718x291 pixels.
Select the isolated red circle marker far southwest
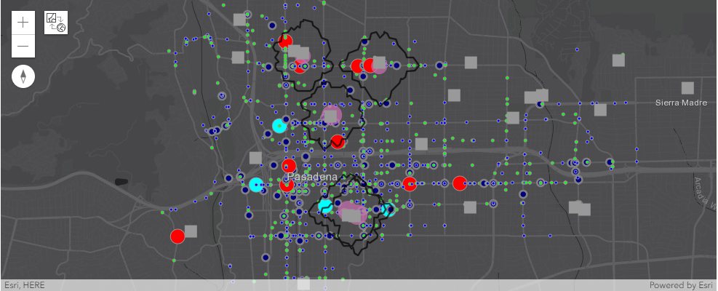[177, 236]
